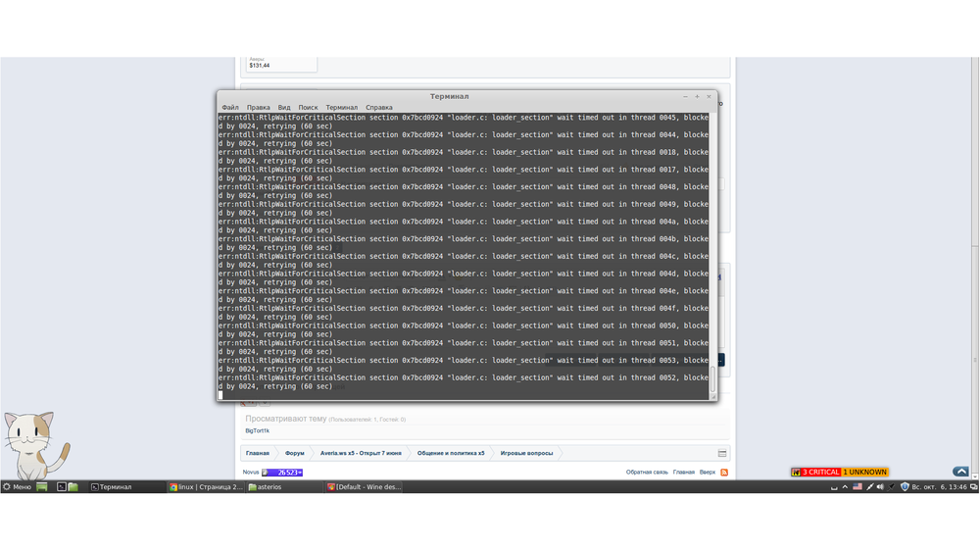Expand hidden tray icons arrow

845,487
